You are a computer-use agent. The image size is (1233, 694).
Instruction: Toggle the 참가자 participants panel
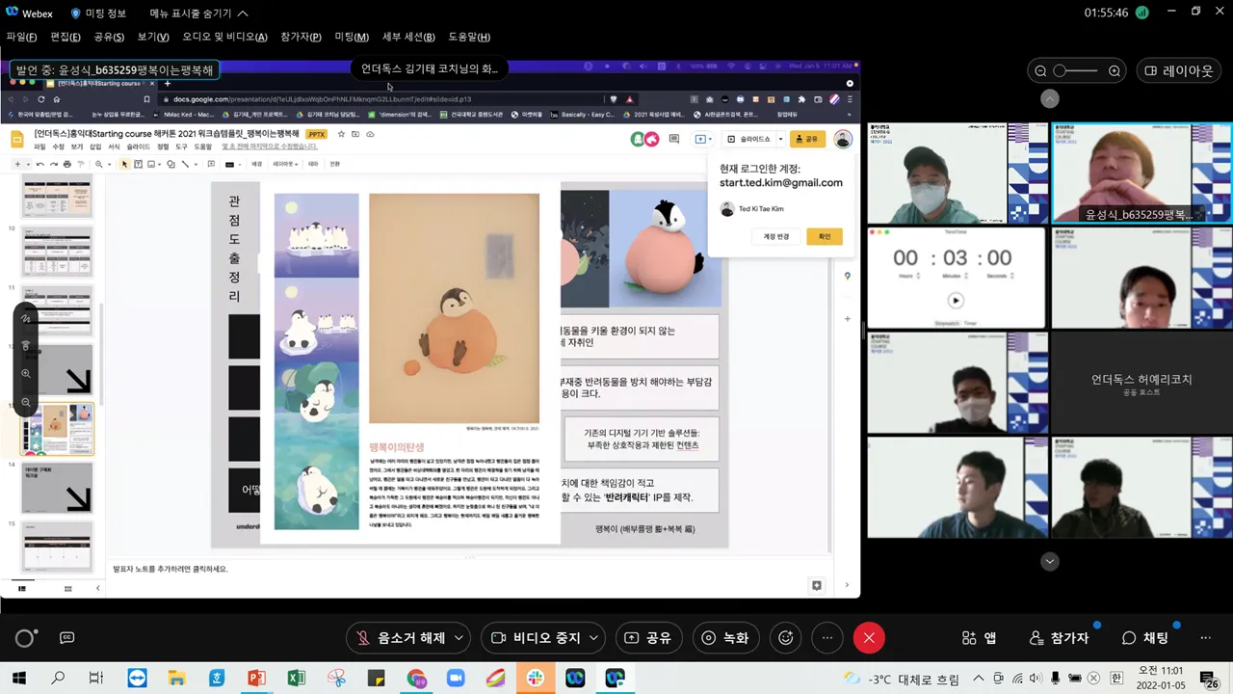click(1059, 638)
